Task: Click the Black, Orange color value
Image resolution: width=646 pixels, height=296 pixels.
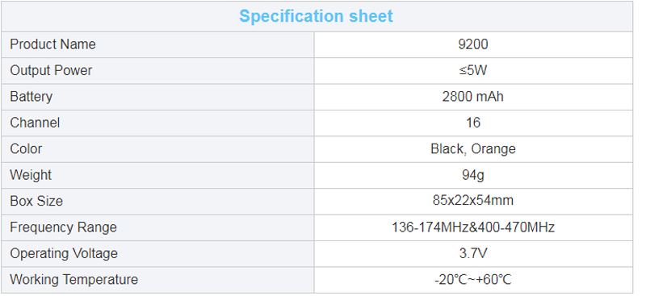Action: tap(473, 148)
